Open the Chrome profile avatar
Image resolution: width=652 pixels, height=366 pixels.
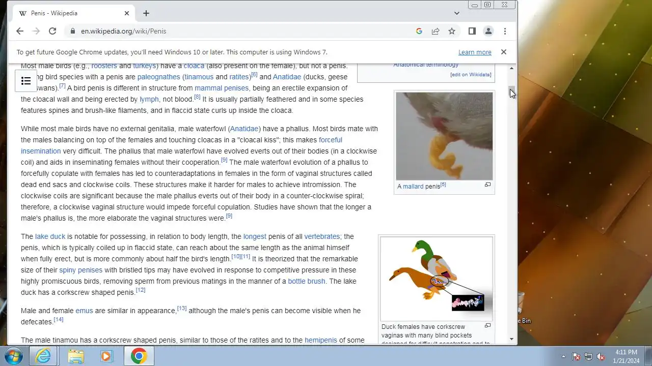(488, 31)
